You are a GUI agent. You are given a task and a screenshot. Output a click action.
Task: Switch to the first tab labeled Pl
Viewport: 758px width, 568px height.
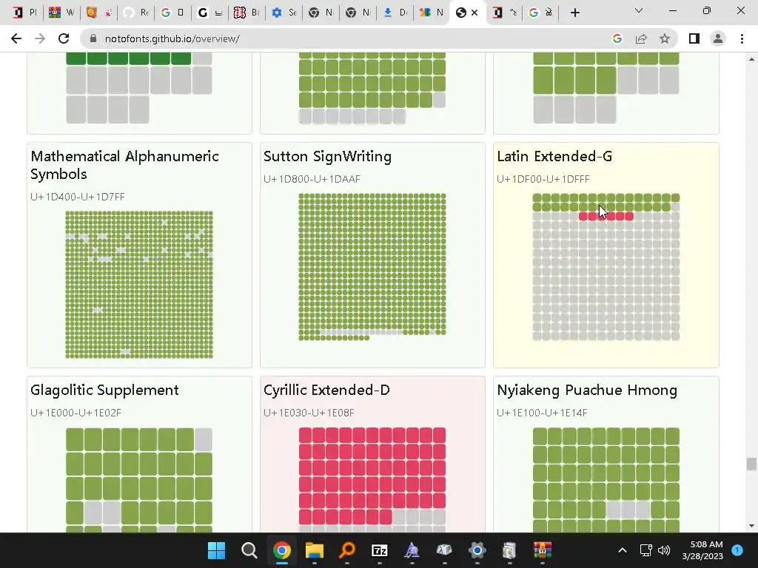tap(24, 13)
